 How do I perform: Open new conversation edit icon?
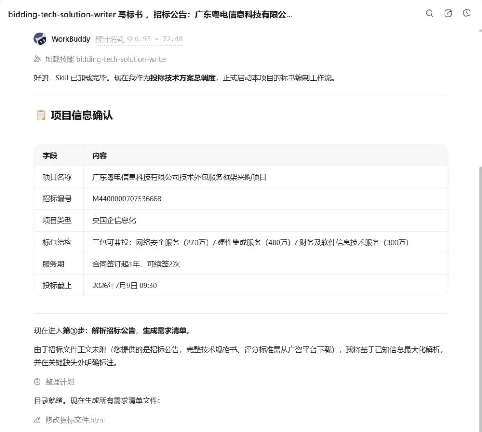point(448,13)
